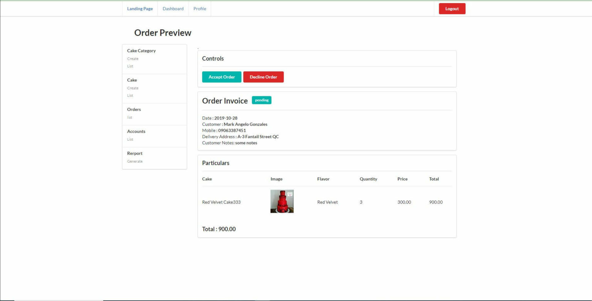The image size is (592, 301).
Task: Open Create under Cake Category
Action: tap(132, 59)
